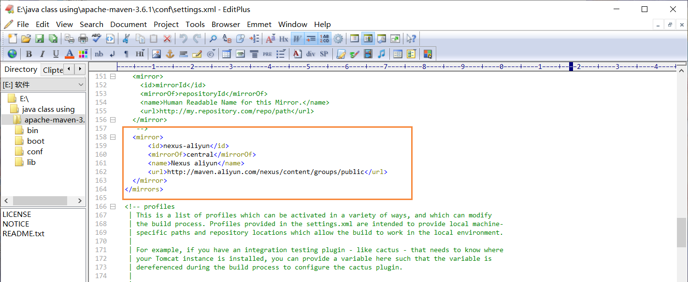
Task: Cut selection with scissors icon
Action: point(126,39)
